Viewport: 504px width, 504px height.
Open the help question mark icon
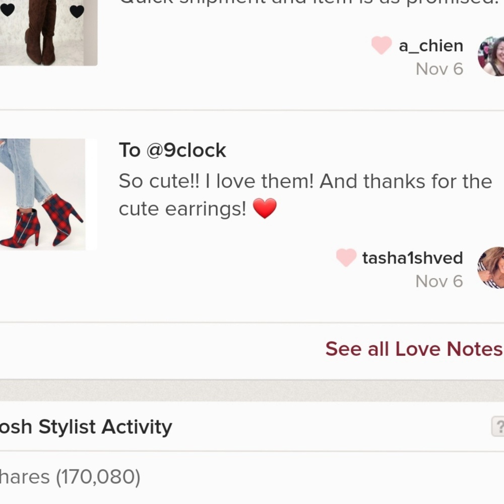(498, 427)
